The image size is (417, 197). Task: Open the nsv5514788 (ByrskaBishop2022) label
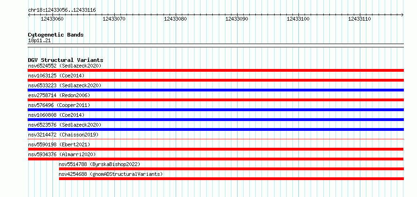pyautogui.click(x=99, y=164)
